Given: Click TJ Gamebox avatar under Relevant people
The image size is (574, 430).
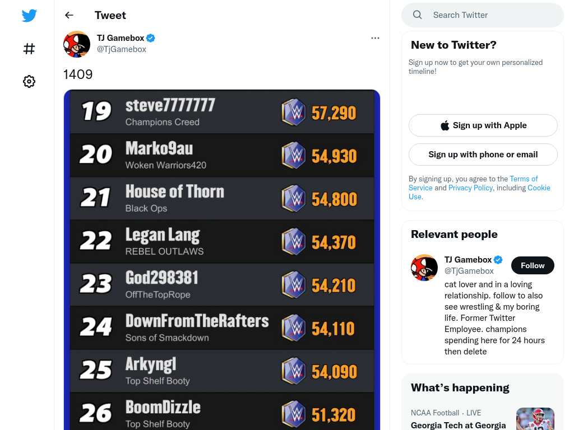Looking at the screenshot, I should 424,268.
